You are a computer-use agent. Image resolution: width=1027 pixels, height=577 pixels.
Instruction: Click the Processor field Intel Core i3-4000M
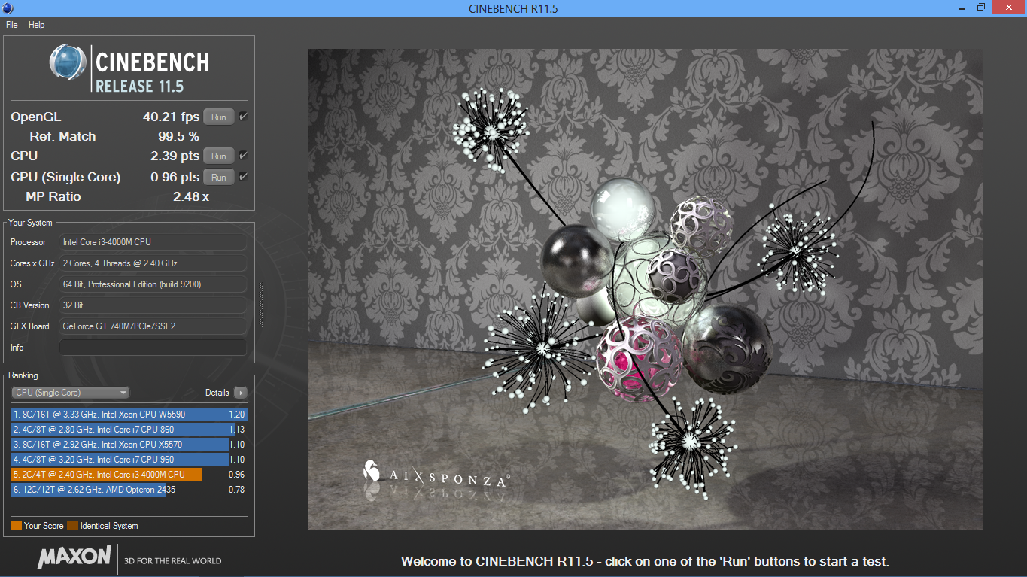[153, 242]
